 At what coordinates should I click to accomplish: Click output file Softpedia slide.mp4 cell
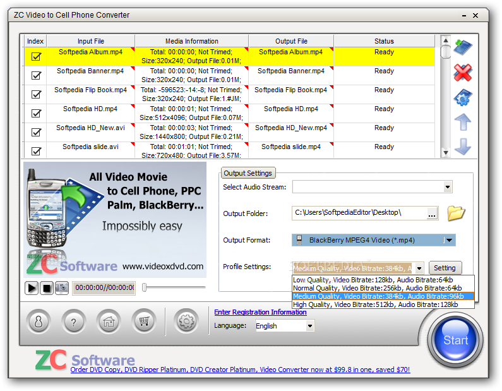click(291, 150)
